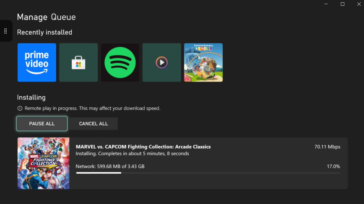Click the remote play info icon
The height and width of the screenshot is (204, 364).
[x=20, y=108]
